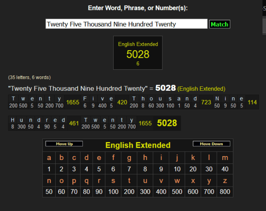Click the word total 723 for Thousand
This screenshot has height=211, width=266.
[206, 102]
